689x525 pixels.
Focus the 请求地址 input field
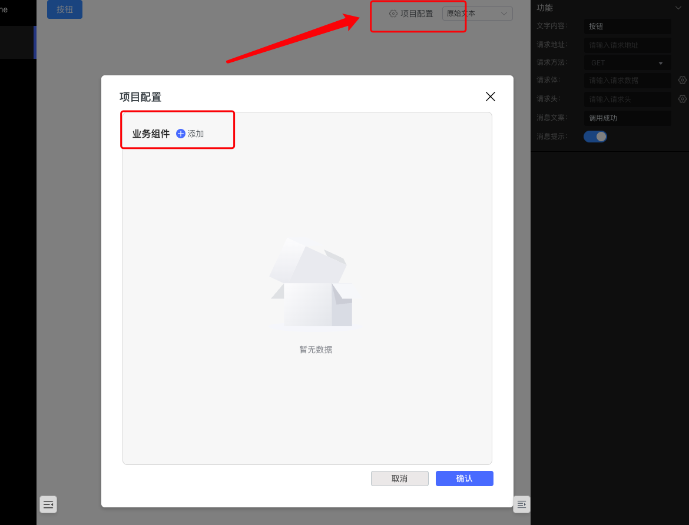coord(627,45)
